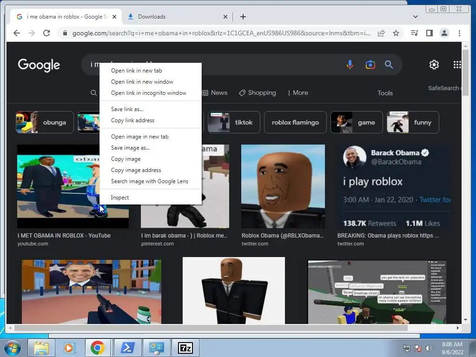The image size is (476, 357).
Task: Open Google quick settings gear
Action: (x=434, y=64)
